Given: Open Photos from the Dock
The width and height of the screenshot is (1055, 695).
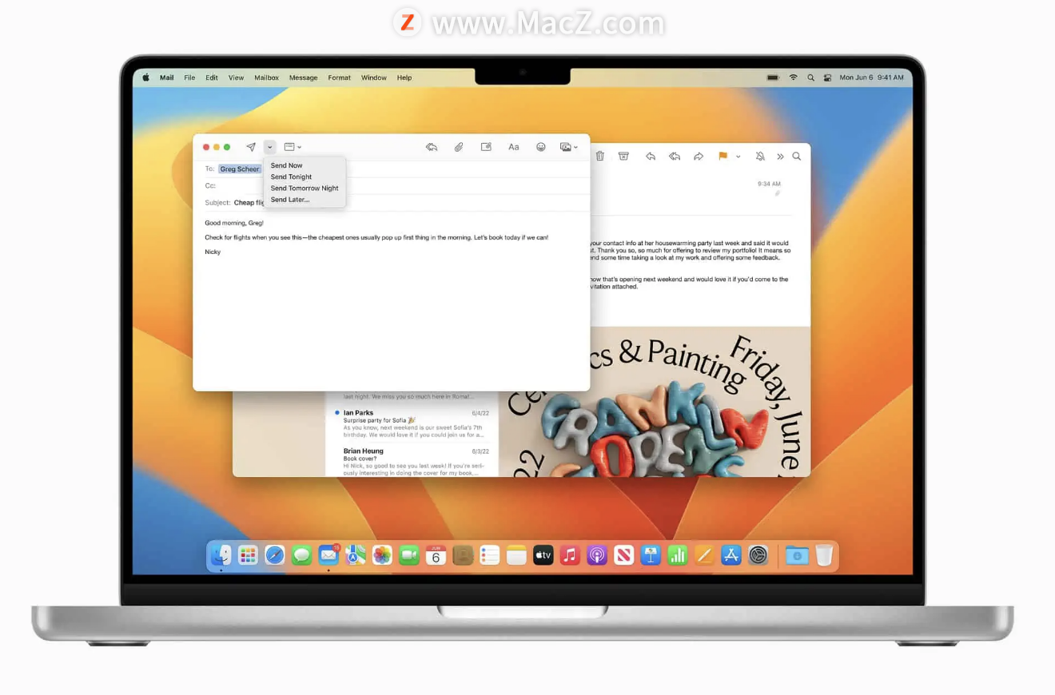Looking at the screenshot, I should tap(382, 554).
